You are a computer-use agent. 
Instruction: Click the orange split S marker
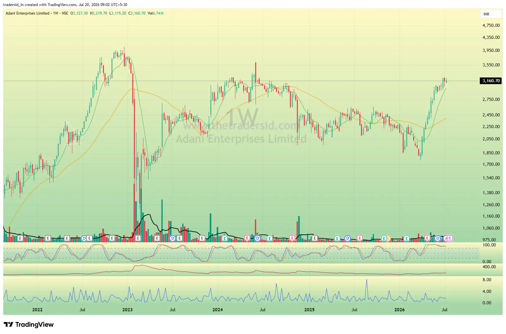tap(388, 238)
